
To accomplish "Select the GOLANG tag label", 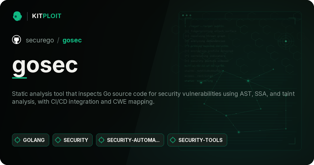I will click(34, 140).
